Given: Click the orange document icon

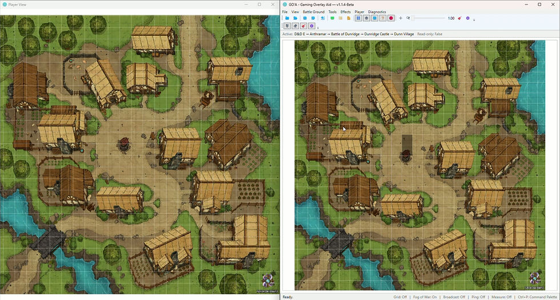Looking at the screenshot, I should tap(349, 18).
